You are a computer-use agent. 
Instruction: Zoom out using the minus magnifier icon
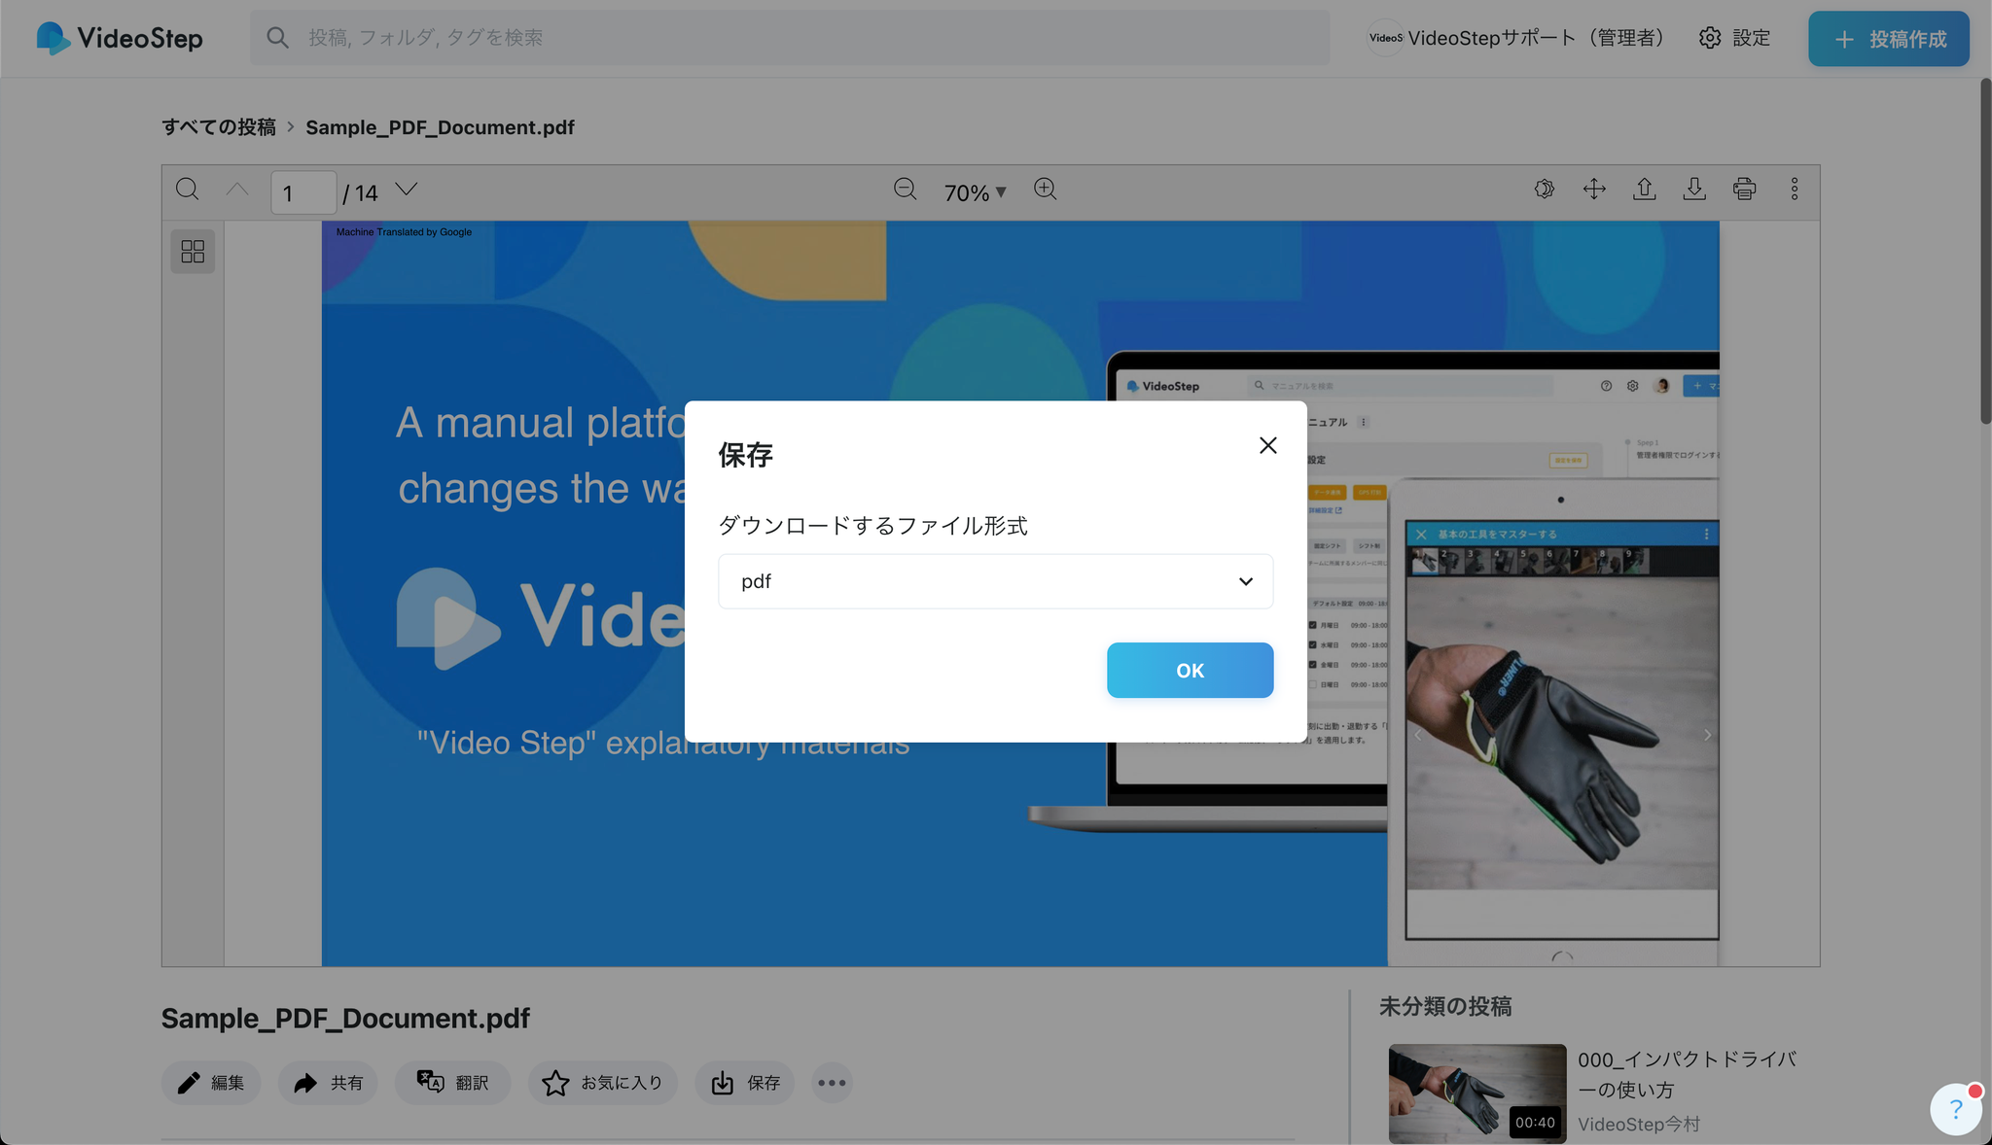(x=905, y=190)
